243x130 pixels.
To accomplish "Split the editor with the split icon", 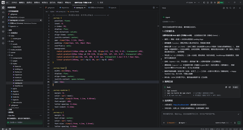I will tap(154, 7).
